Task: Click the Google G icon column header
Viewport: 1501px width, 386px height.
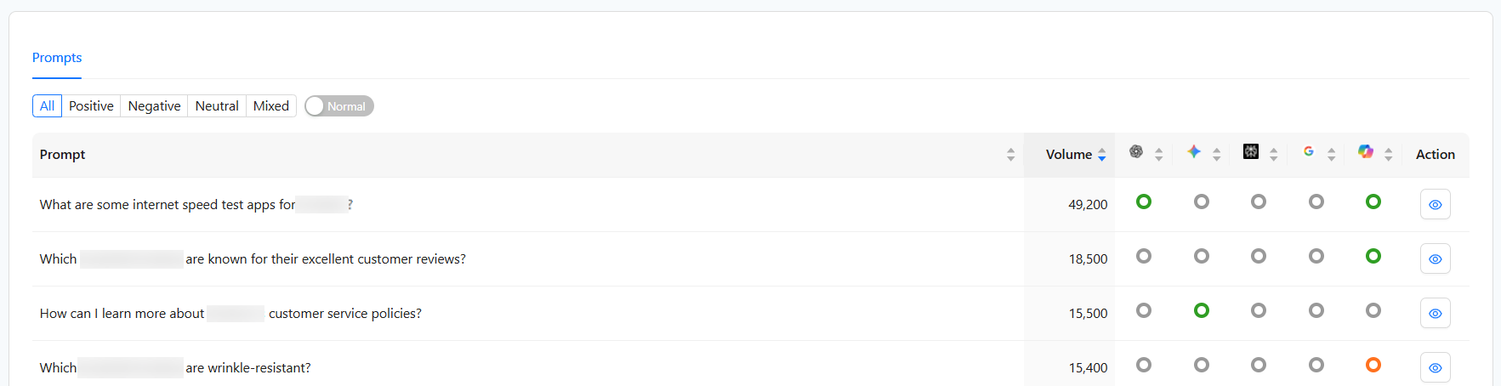Action: tap(1309, 152)
